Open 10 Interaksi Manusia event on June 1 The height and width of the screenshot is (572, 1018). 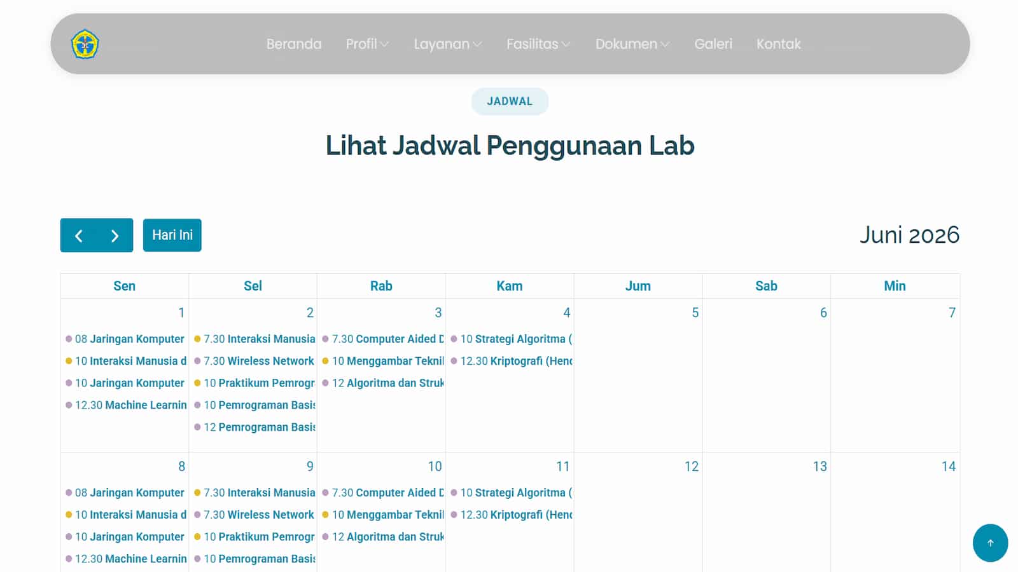pyautogui.click(x=125, y=361)
